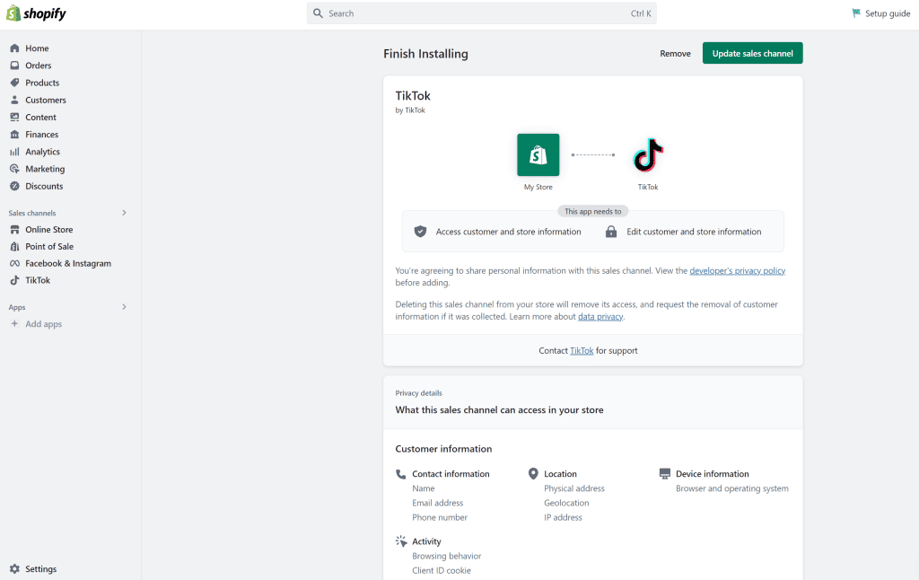919x580 pixels.
Task: Click the Shopify logo in header
Action: [36, 13]
